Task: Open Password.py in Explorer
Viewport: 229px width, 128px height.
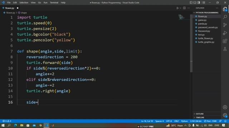Action: (x=204, y=31)
